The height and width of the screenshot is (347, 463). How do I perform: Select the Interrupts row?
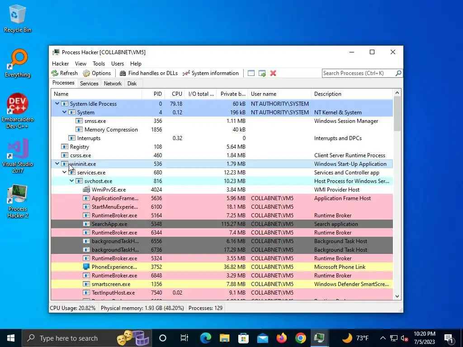pyautogui.click(x=222, y=138)
